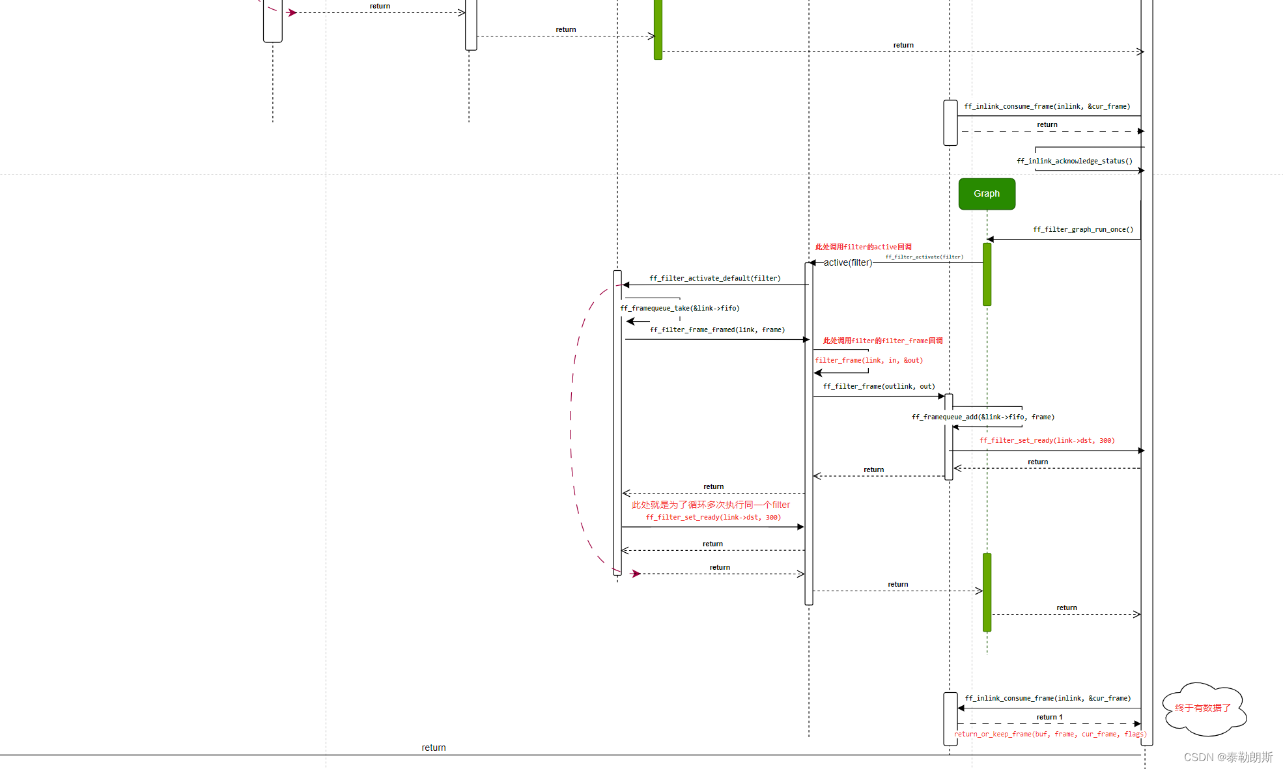Viewport: 1283px width, 769px height.
Task: Click the red return_or_keep_frame(buf, frame, cur_frame, flags) text
Action: pyautogui.click(x=1050, y=734)
